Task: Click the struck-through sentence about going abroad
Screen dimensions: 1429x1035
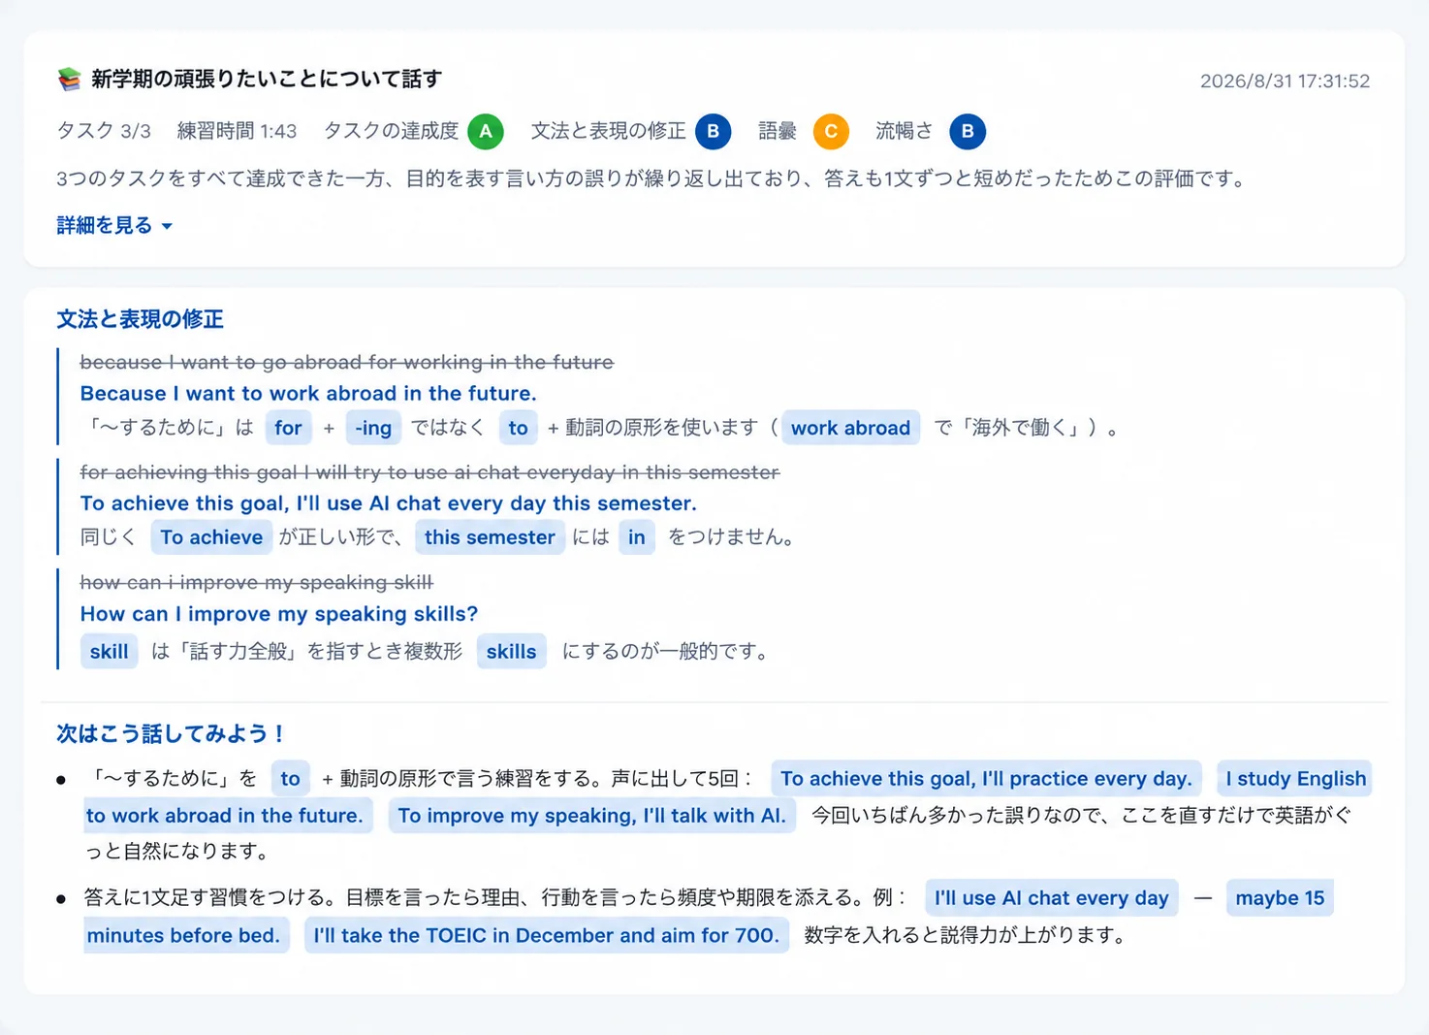Action: 346,362
